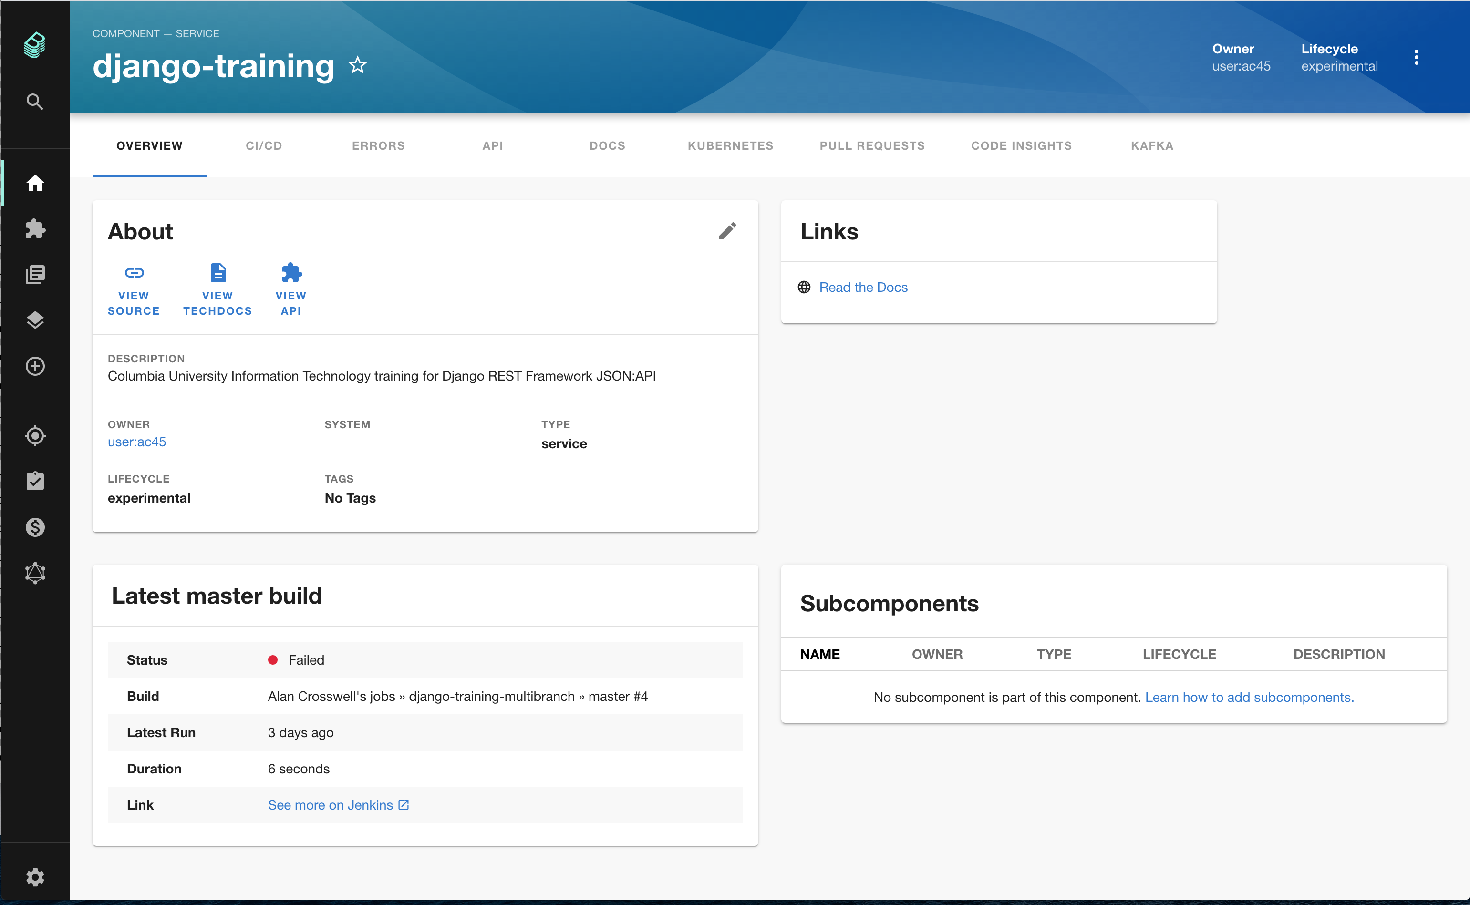
Task: Sort subcomponents by Name column header
Action: [819, 654]
